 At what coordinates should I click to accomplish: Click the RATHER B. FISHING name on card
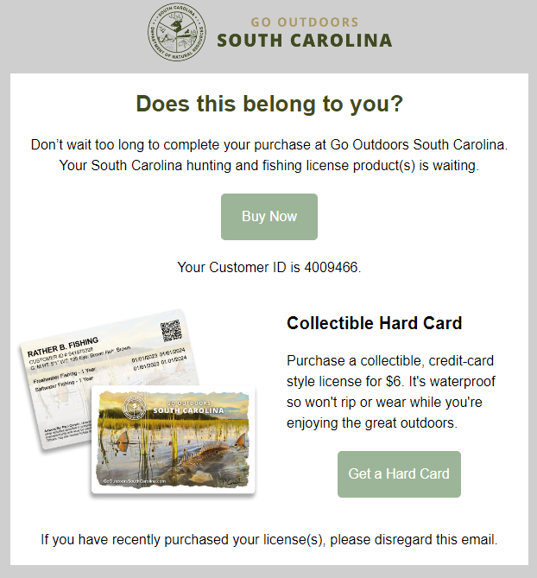click(x=63, y=346)
